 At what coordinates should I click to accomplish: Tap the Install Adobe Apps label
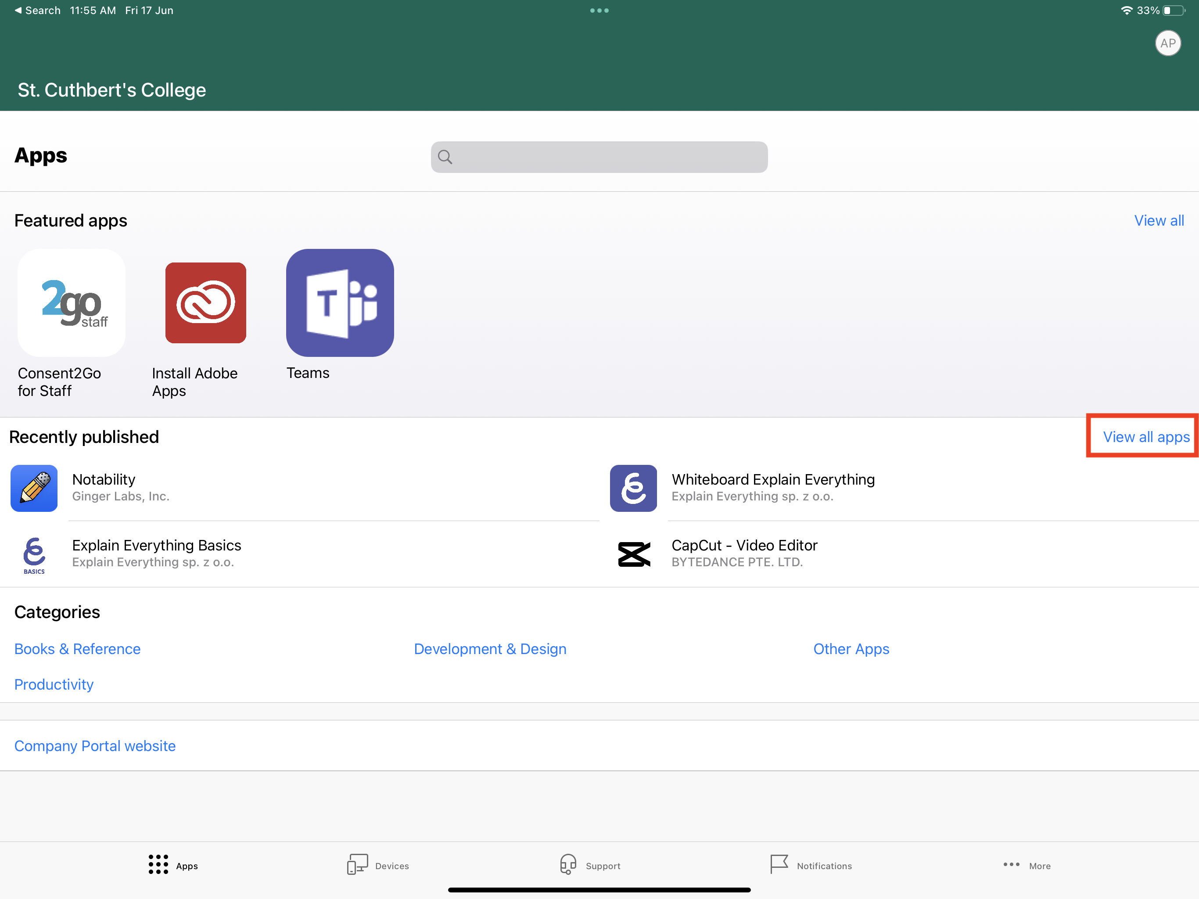(x=194, y=382)
